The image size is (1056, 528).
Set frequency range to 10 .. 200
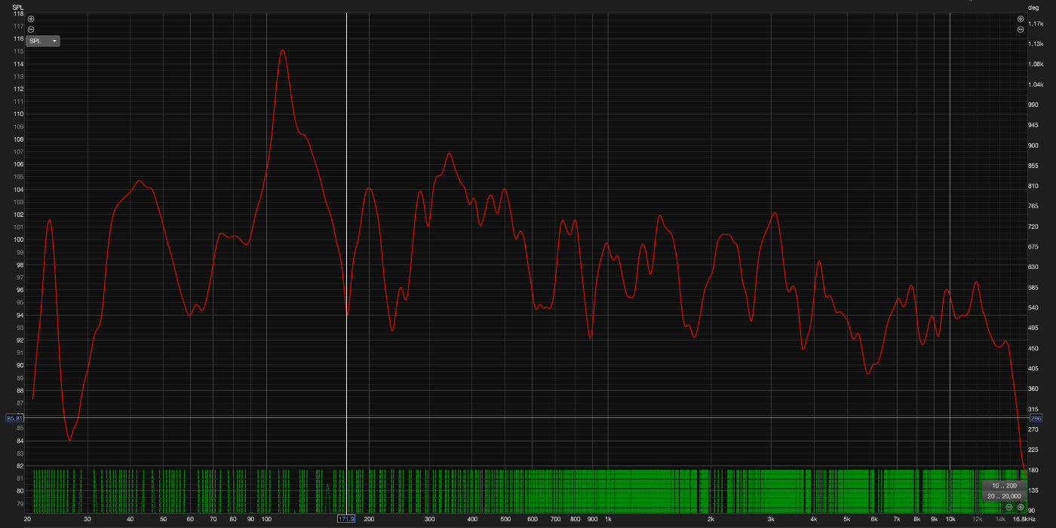click(1004, 486)
